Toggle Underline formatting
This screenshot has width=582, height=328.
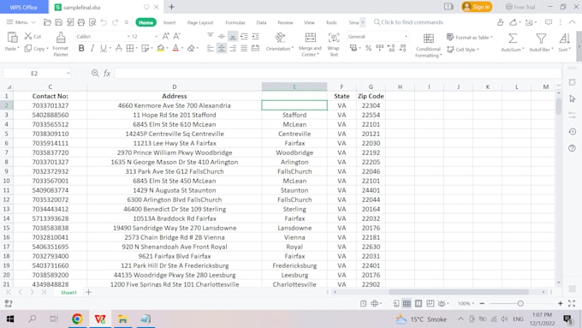click(x=104, y=48)
